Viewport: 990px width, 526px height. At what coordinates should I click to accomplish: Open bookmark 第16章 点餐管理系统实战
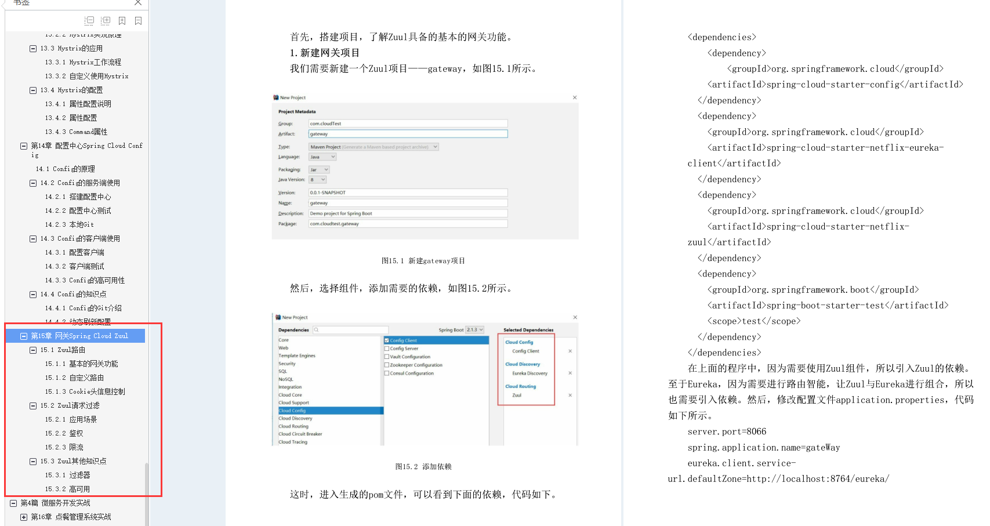point(71,517)
